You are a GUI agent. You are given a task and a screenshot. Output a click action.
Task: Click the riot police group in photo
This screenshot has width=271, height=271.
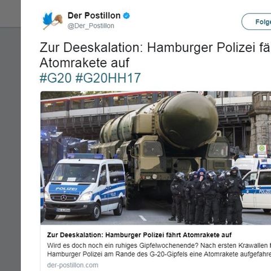tap(206, 196)
